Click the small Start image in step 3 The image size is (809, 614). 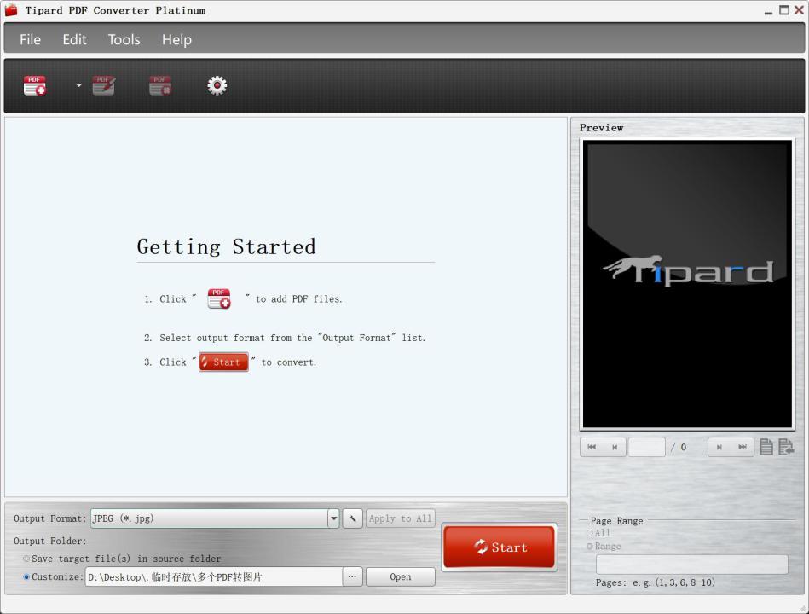click(223, 362)
